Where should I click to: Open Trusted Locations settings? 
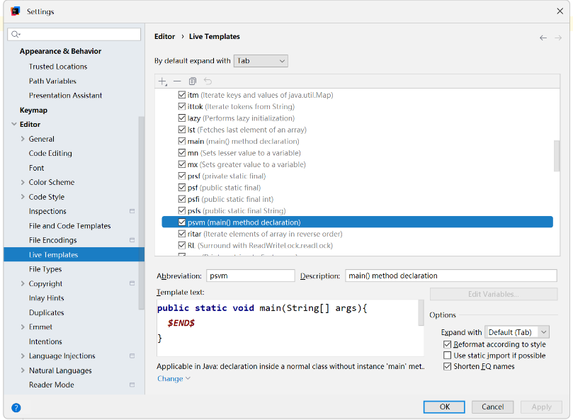(58, 67)
